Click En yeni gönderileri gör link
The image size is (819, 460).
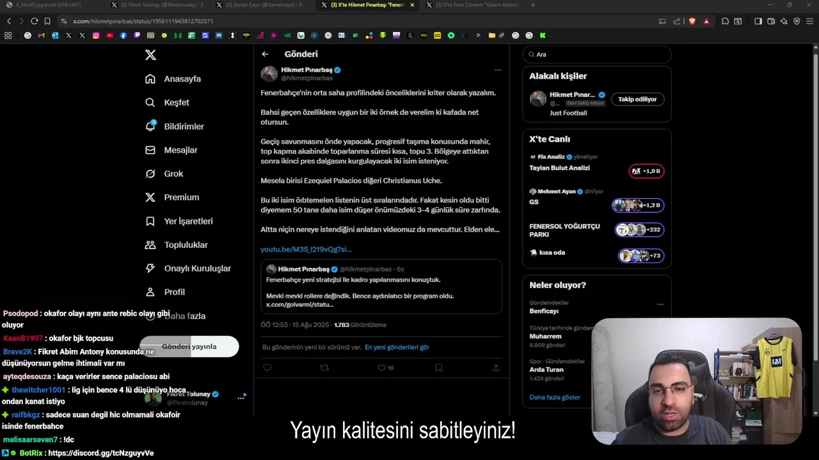point(397,348)
